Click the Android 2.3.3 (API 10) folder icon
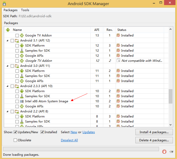177x159 pixels. point(17,86)
